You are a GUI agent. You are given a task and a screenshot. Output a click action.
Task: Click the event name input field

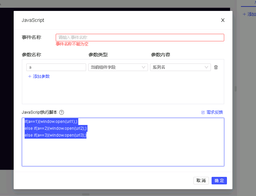(x=140, y=38)
